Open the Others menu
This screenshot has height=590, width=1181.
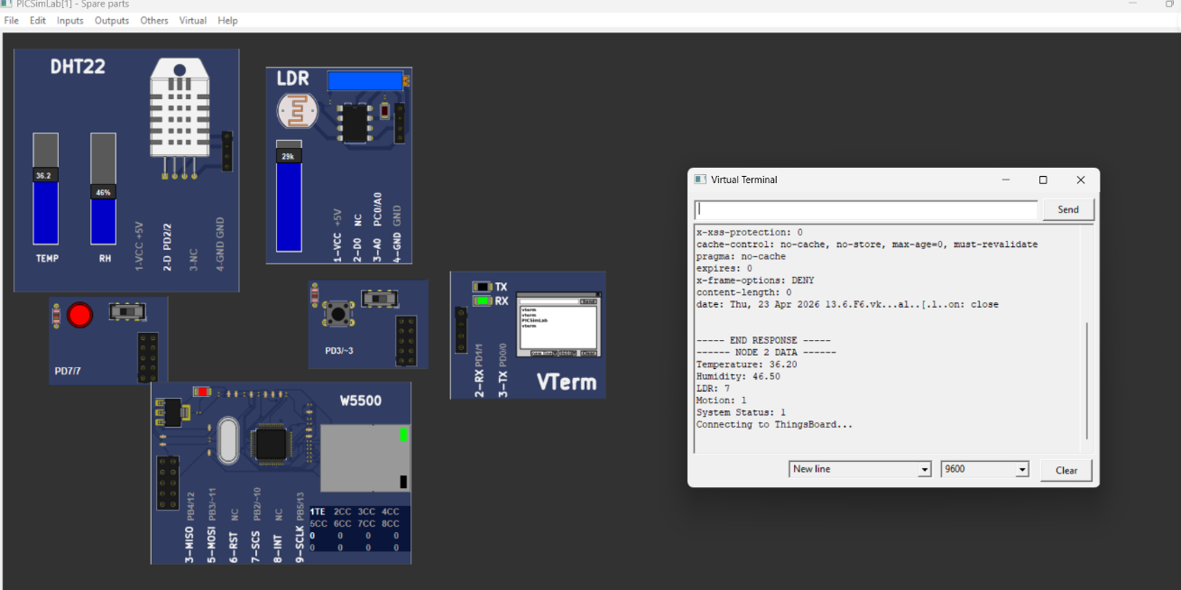(154, 21)
